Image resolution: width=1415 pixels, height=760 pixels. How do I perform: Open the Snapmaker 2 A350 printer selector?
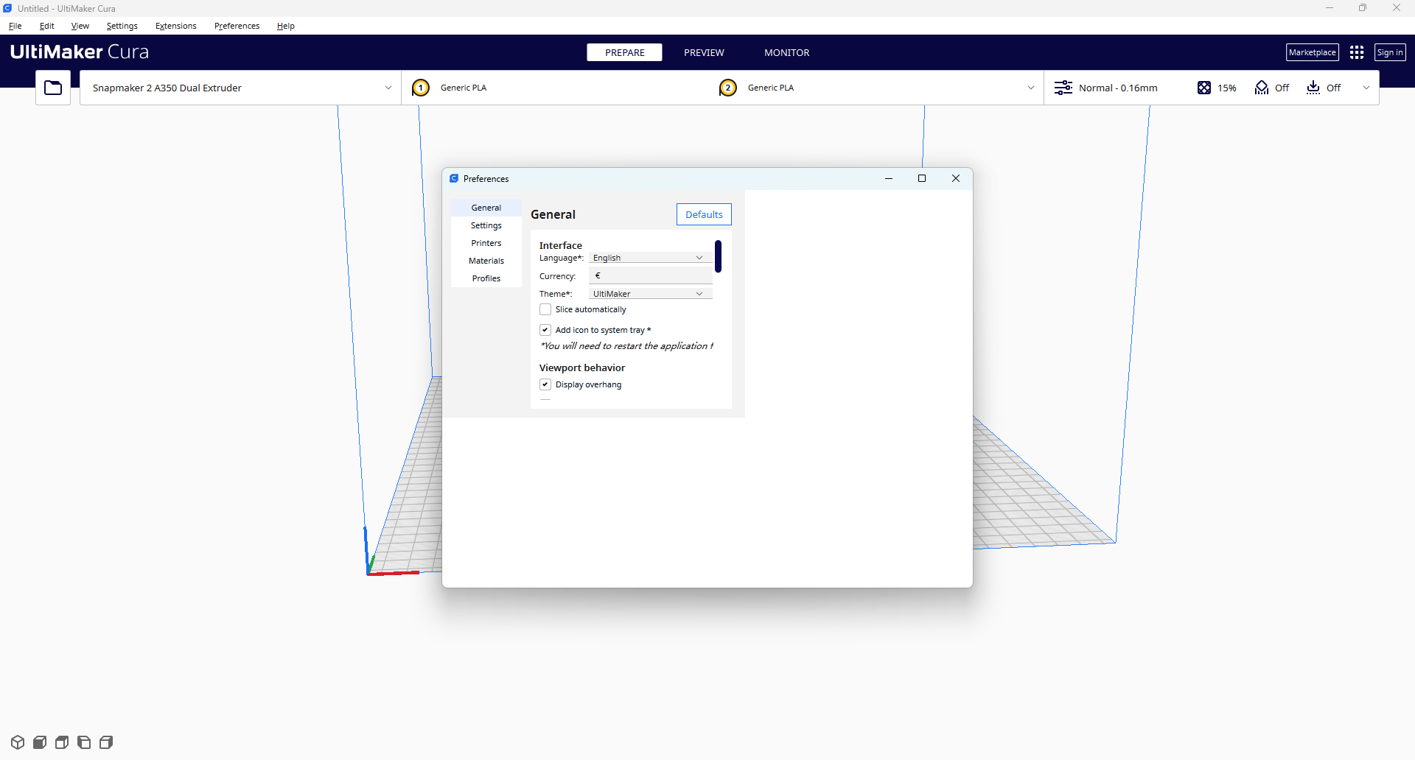point(240,88)
